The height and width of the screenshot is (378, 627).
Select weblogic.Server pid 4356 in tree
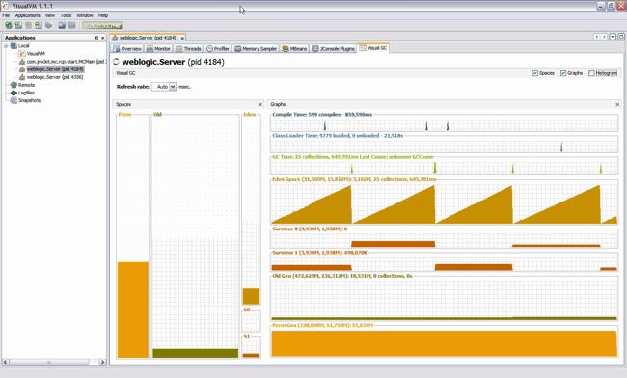[x=55, y=77]
